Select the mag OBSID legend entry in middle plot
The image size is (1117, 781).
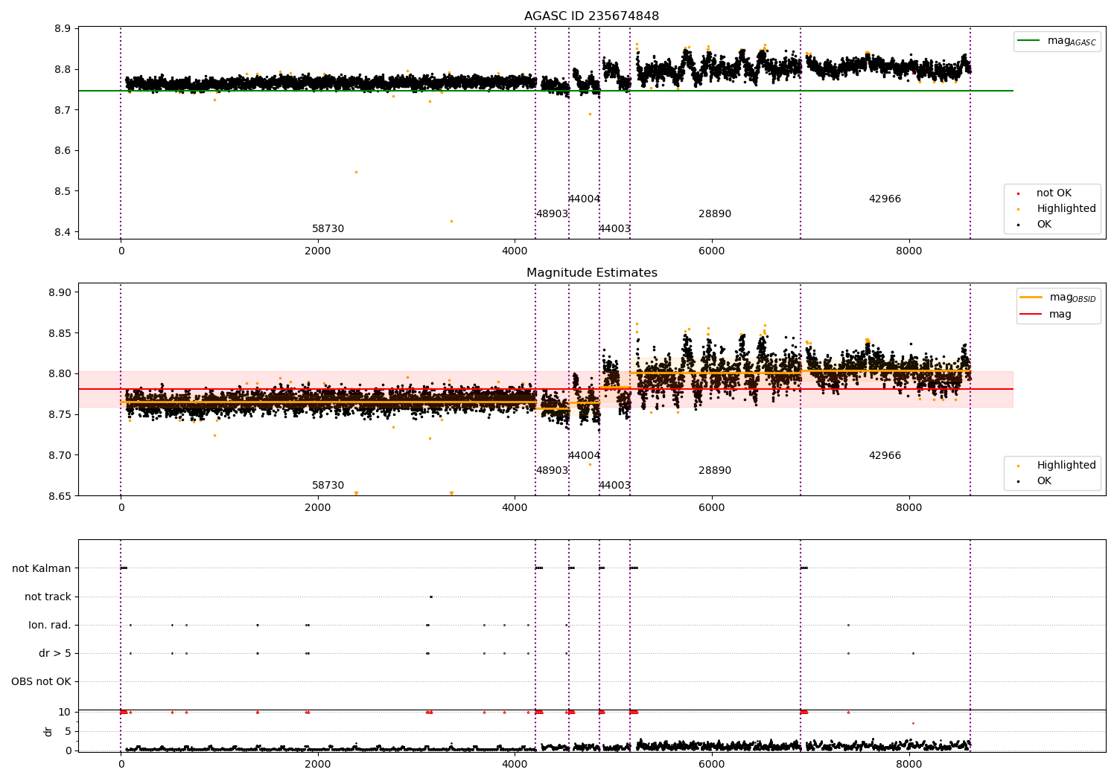point(1057,298)
